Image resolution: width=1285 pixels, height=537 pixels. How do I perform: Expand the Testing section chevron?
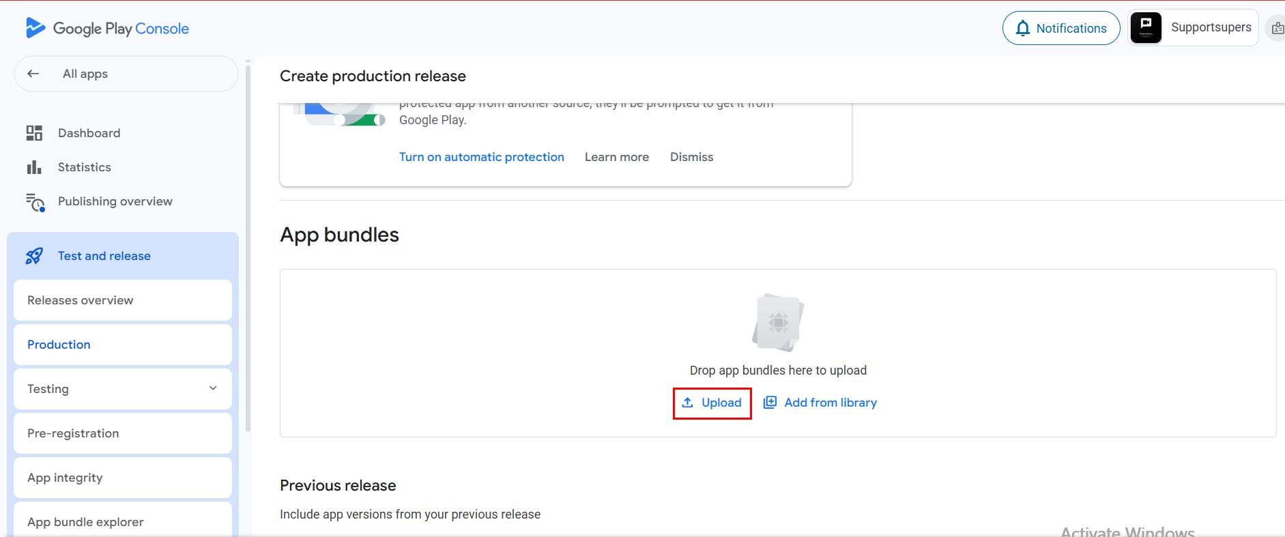[213, 388]
